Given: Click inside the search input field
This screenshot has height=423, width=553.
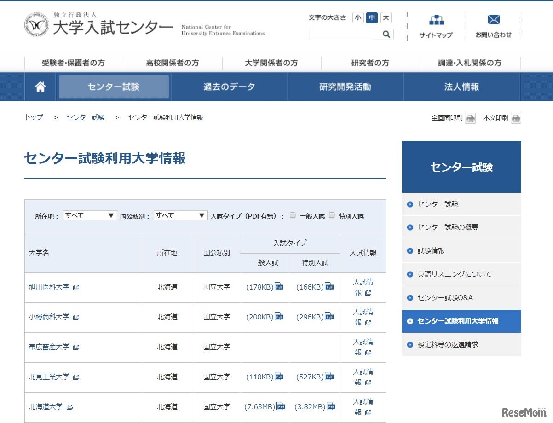Looking at the screenshot, I should (345, 34).
